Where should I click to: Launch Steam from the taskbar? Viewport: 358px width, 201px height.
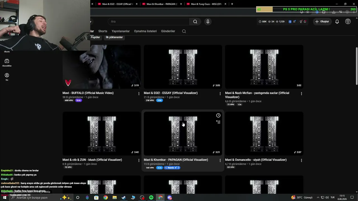(x=124, y=198)
